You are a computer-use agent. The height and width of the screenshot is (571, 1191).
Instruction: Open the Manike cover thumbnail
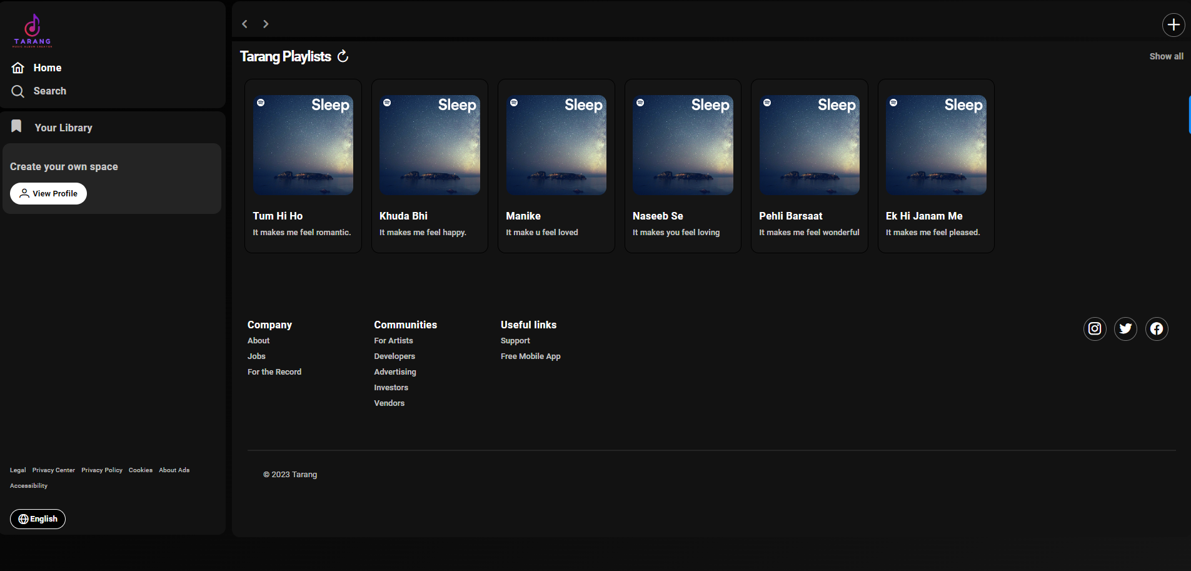[x=556, y=145]
